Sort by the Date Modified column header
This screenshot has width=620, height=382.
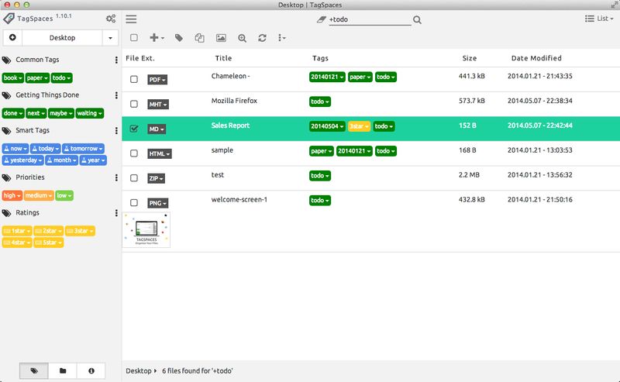pyautogui.click(x=536, y=58)
